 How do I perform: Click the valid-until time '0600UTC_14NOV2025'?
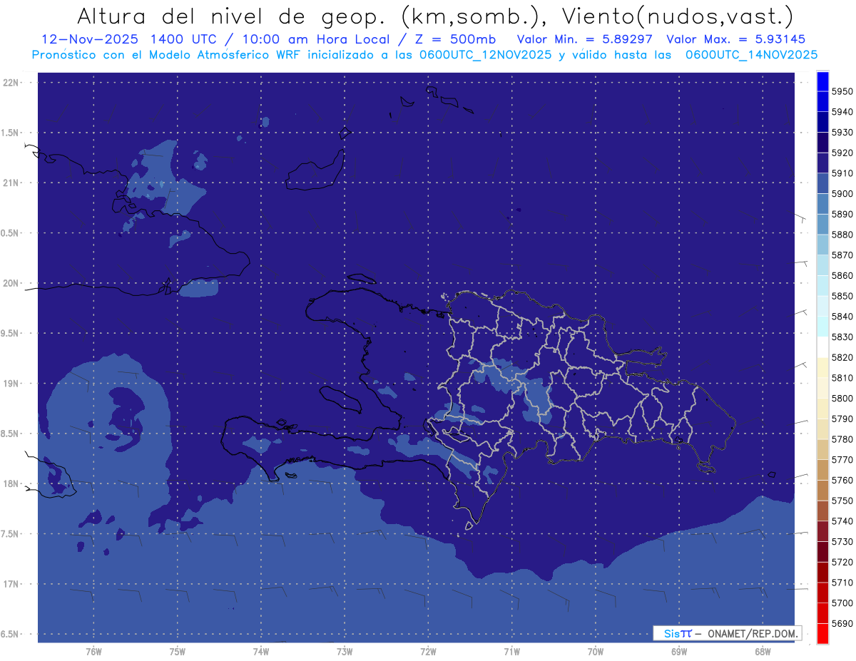pos(752,55)
